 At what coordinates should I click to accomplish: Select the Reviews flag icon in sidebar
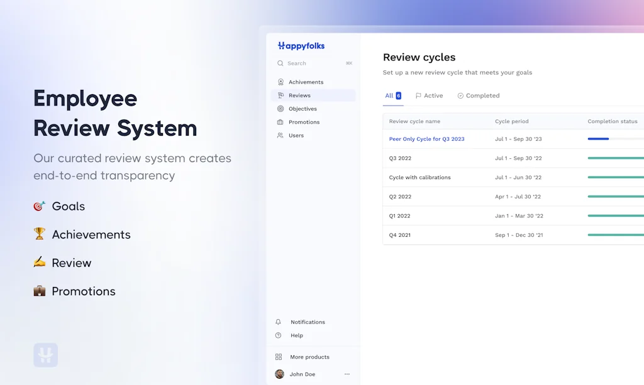pyautogui.click(x=280, y=95)
